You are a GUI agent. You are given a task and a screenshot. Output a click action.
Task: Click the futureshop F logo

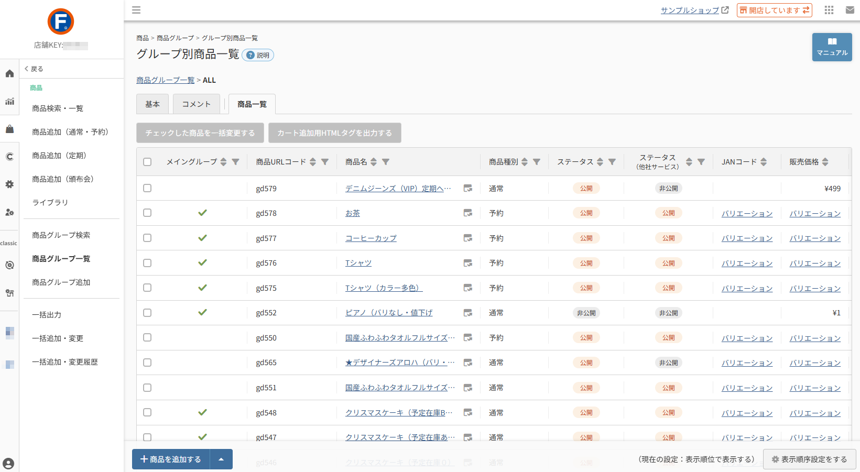pos(61,21)
